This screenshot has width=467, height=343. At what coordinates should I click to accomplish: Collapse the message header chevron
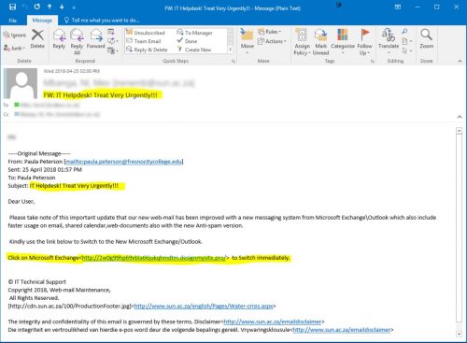point(460,117)
